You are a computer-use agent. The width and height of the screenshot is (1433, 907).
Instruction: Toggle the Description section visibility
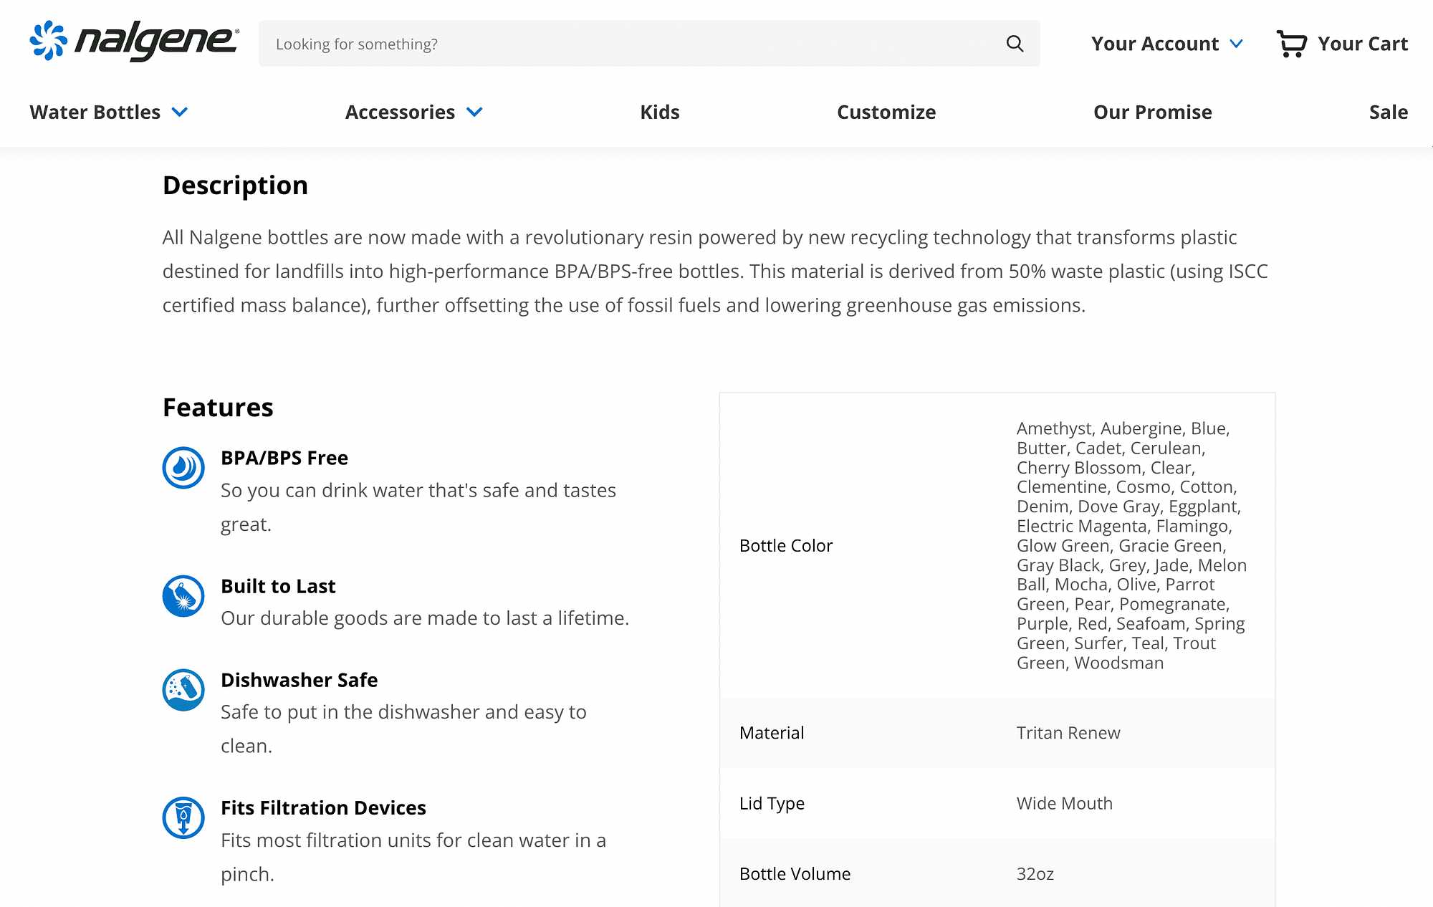[235, 185]
